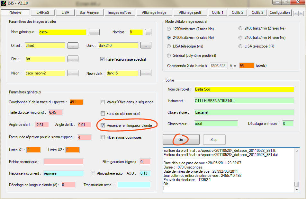Click browse button next to Dark field
Viewport: 306px width, 199px height.
tap(146, 46)
